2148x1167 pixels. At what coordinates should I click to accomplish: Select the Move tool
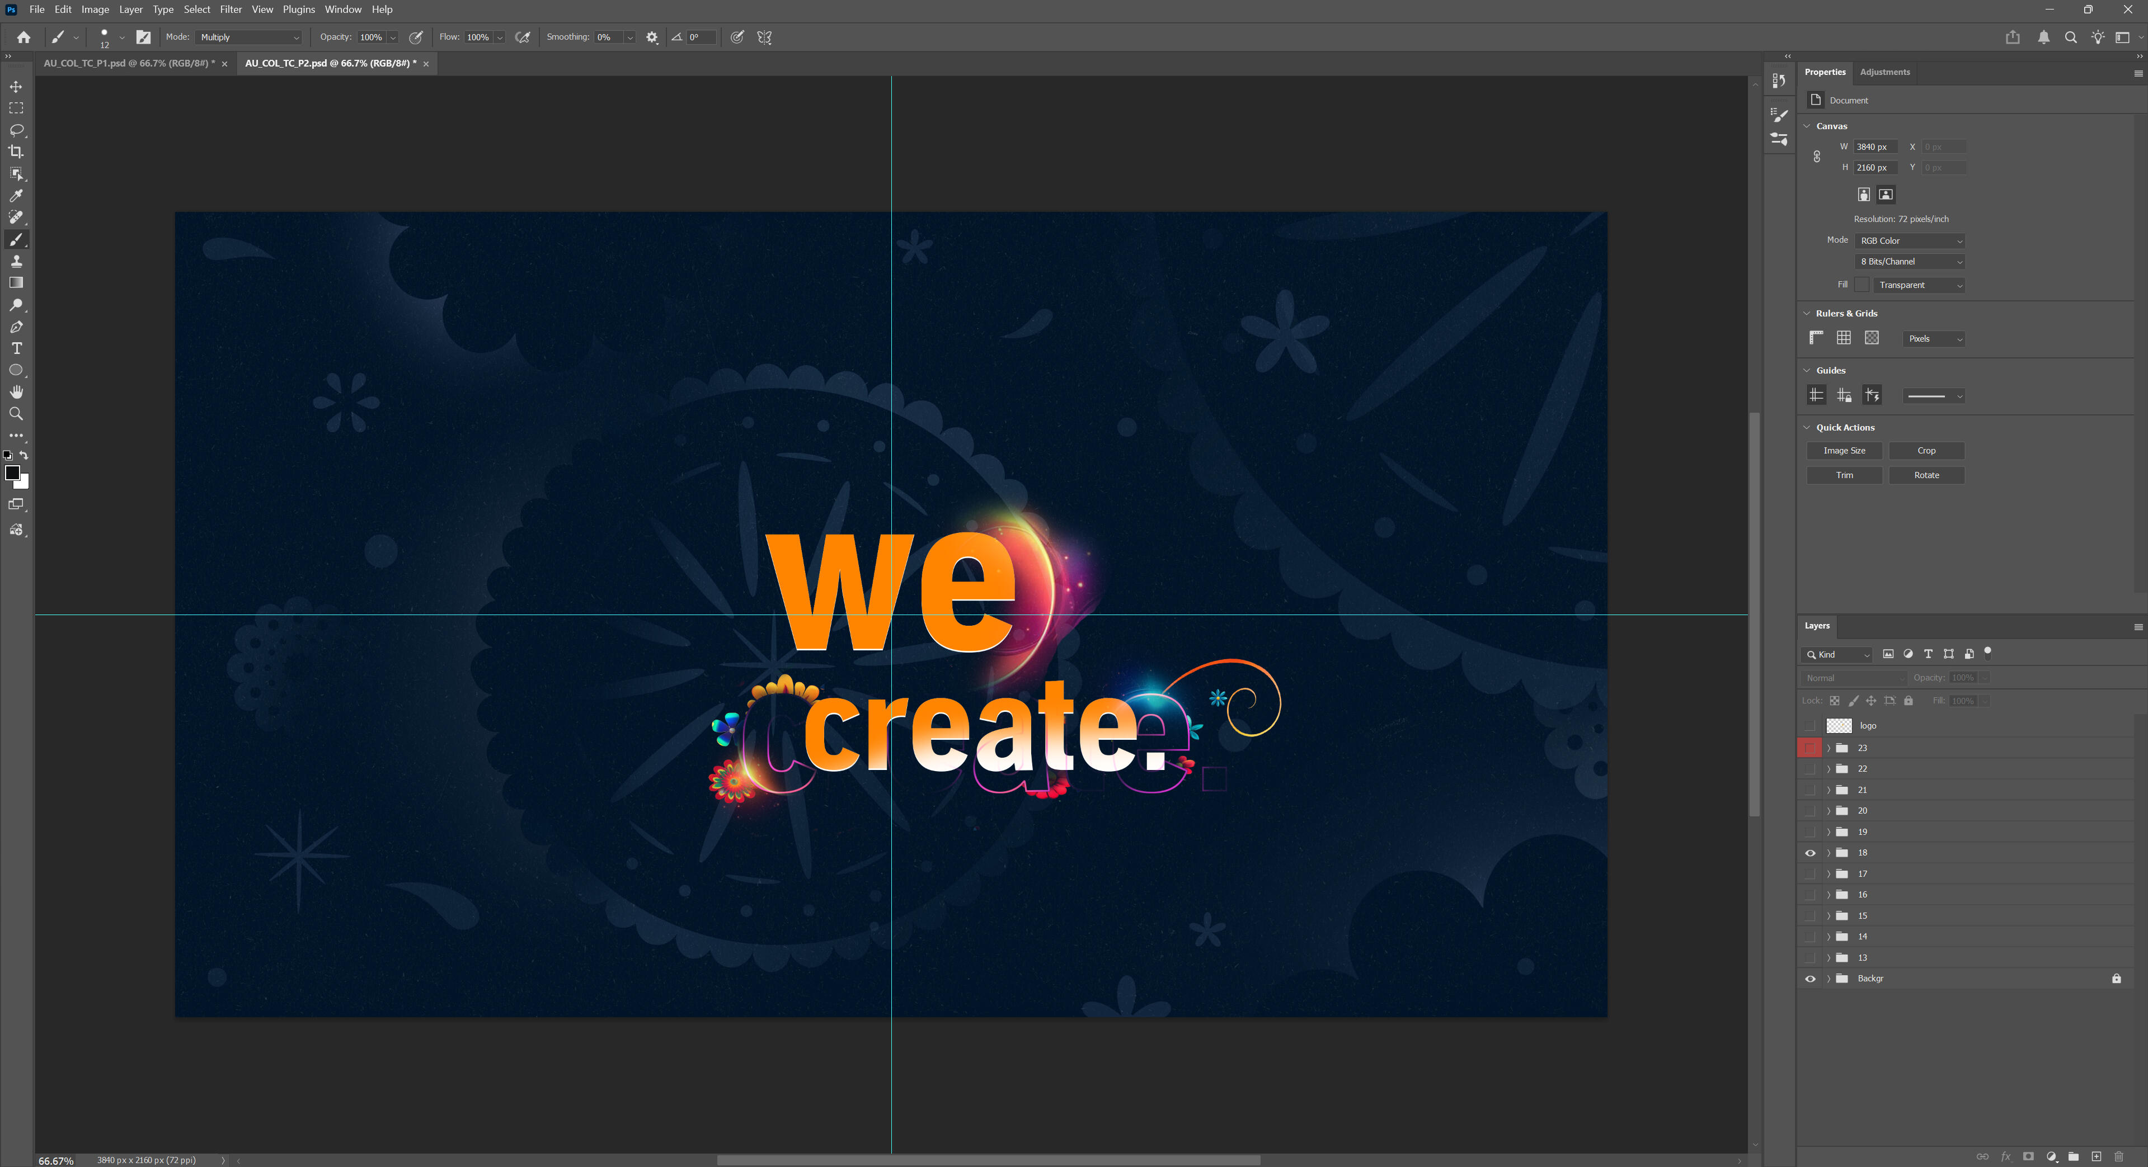coord(16,87)
